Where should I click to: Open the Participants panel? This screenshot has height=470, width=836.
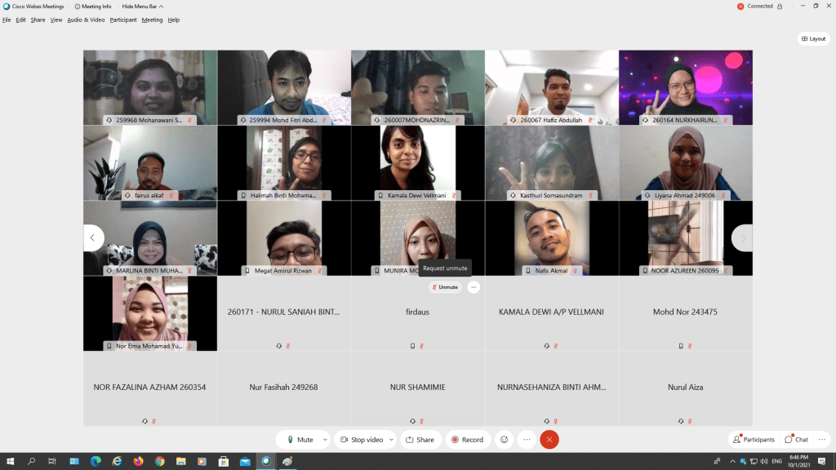754,440
